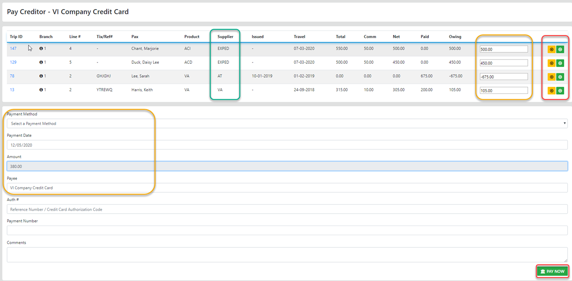Click the Comments text area
The width and height of the screenshot is (572, 281).
pyautogui.click(x=287, y=255)
